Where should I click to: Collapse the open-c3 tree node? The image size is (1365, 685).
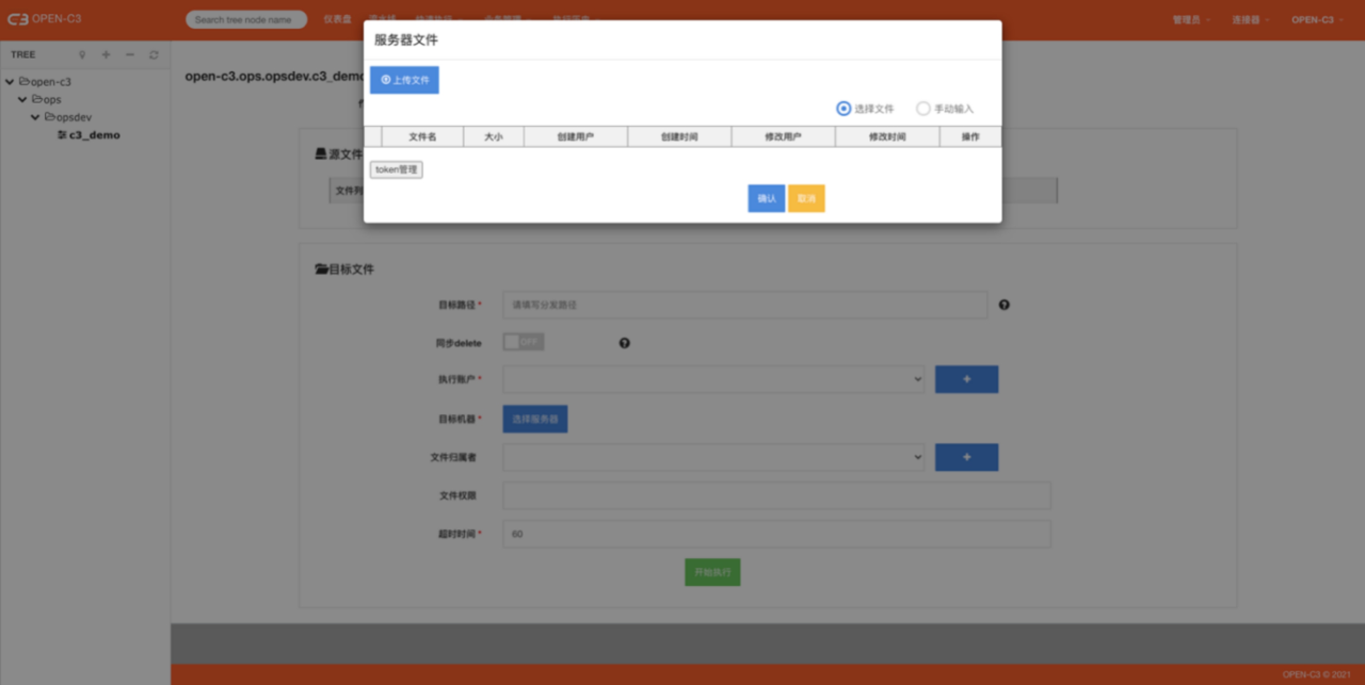(x=10, y=82)
